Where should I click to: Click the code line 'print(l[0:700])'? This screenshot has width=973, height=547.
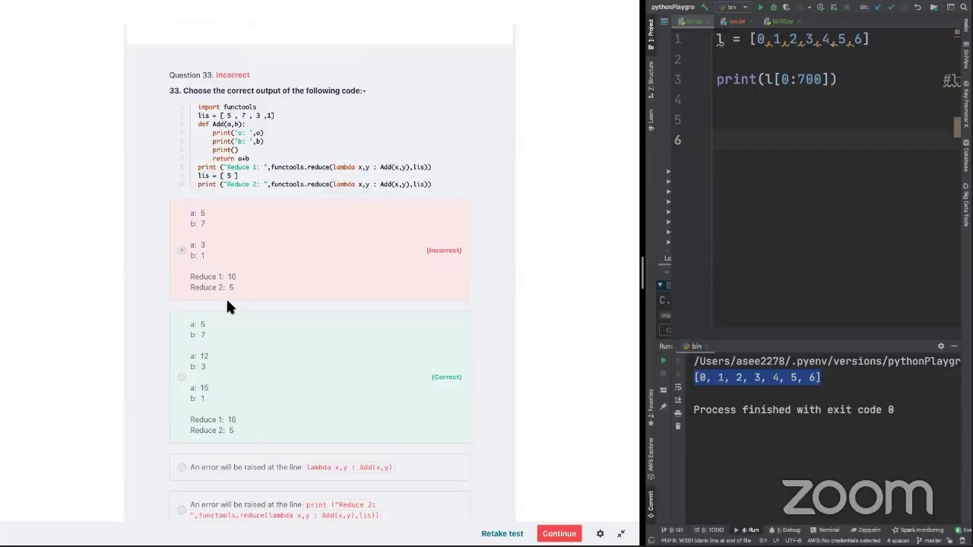click(x=776, y=79)
